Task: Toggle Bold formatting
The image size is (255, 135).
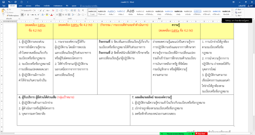Action: [x=22, y=15]
